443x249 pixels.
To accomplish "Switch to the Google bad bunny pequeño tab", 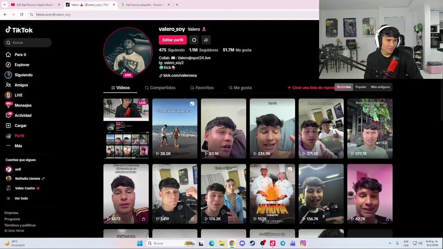I will coord(145,4).
